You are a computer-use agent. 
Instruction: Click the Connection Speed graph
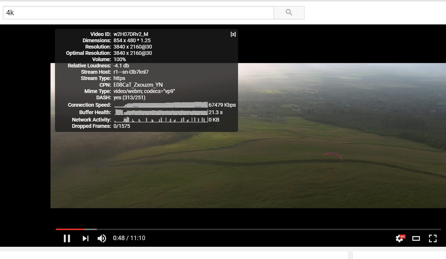[161, 105]
